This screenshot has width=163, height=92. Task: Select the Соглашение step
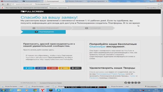[93, 28]
